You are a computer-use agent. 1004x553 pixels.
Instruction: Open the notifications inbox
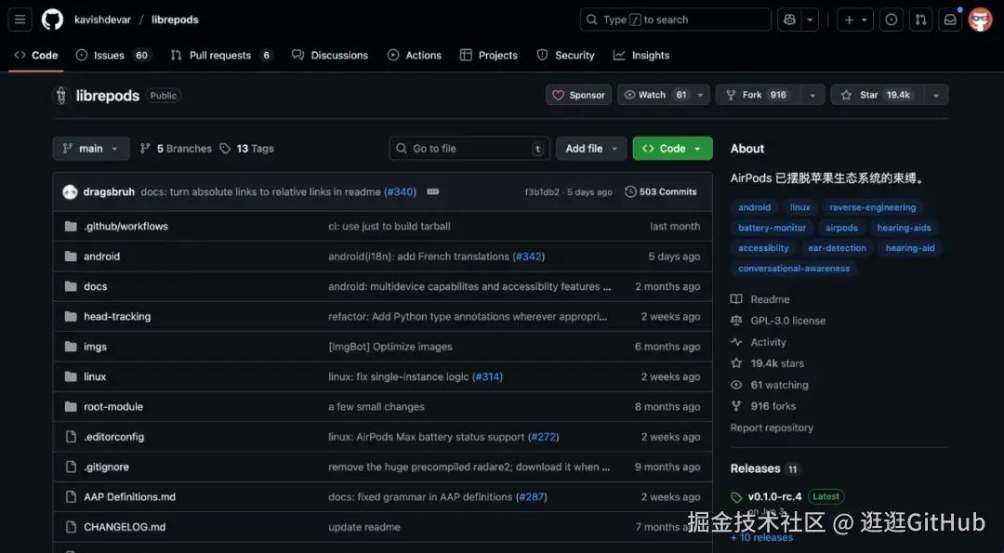click(950, 20)
